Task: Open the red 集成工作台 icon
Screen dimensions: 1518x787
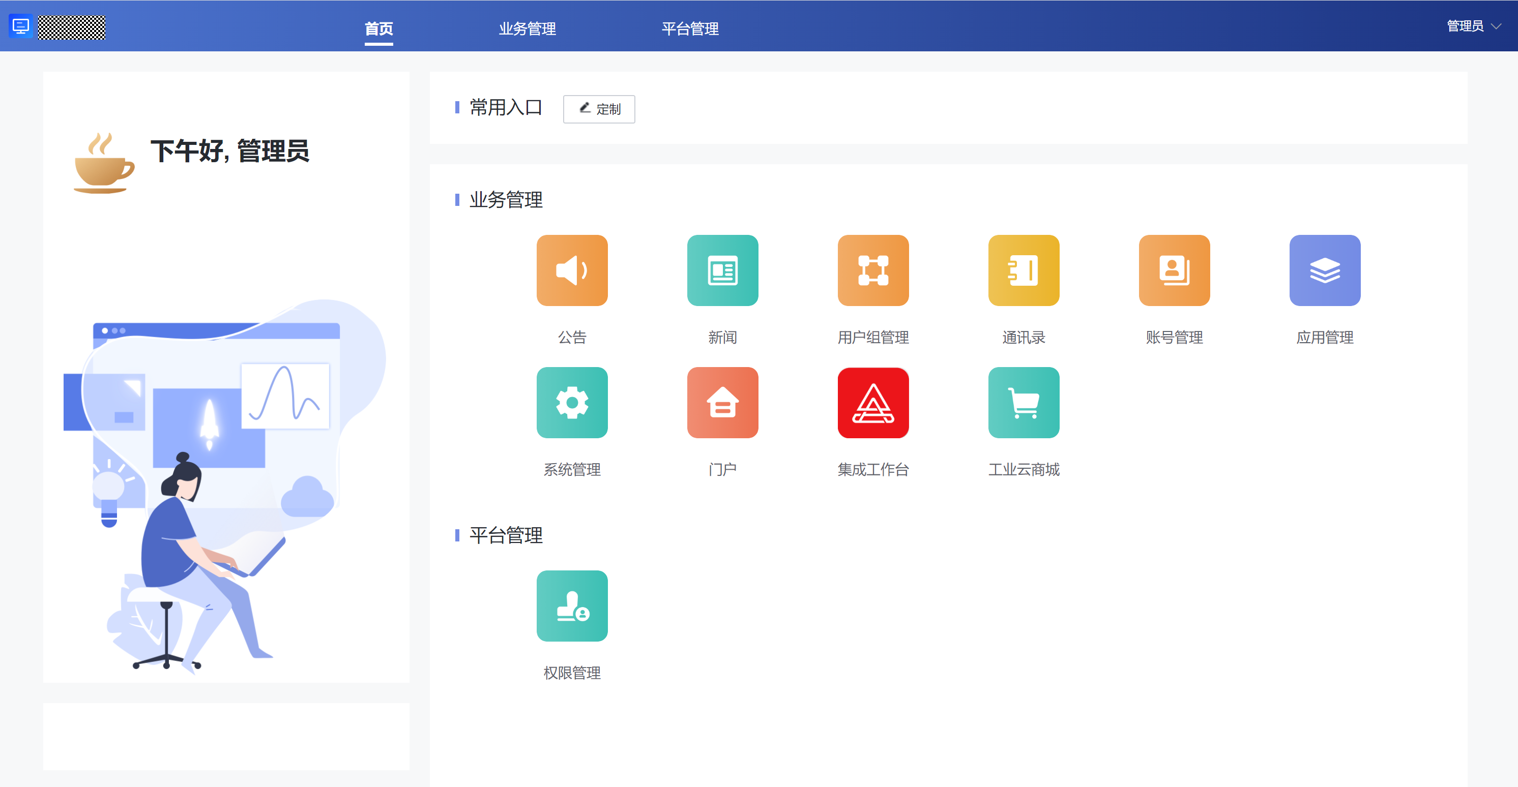Action: pyautogui.click(x=873, y=402)
